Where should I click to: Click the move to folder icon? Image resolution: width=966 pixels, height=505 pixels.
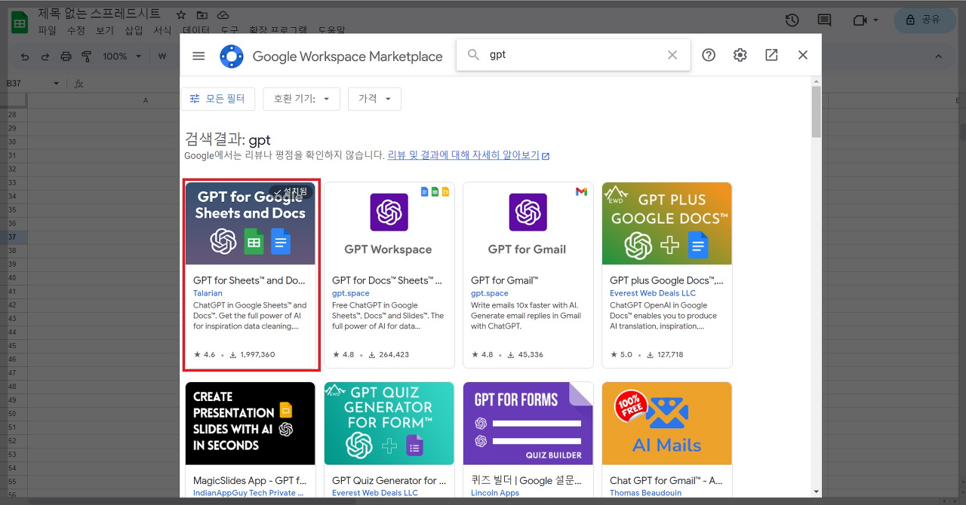(x=202, y=15)
